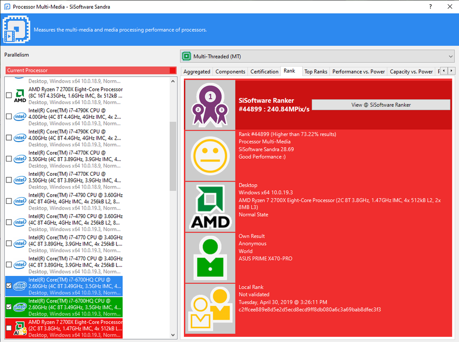This screenshot has width=459, height=342.
Task: Click Intel logo of first i7-4770K 3.50GHz entry
Action: 20,159
